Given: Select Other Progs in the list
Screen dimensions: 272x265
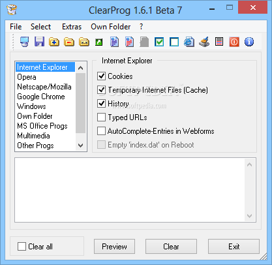Looking at the screenshot, I should (x=45, y=146).
